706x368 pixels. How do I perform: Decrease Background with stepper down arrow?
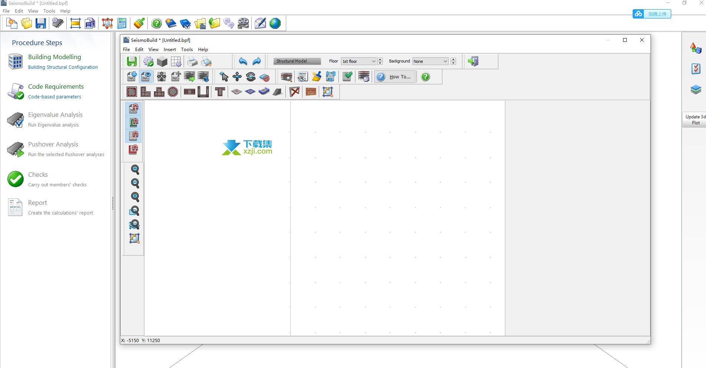point(453,63)
